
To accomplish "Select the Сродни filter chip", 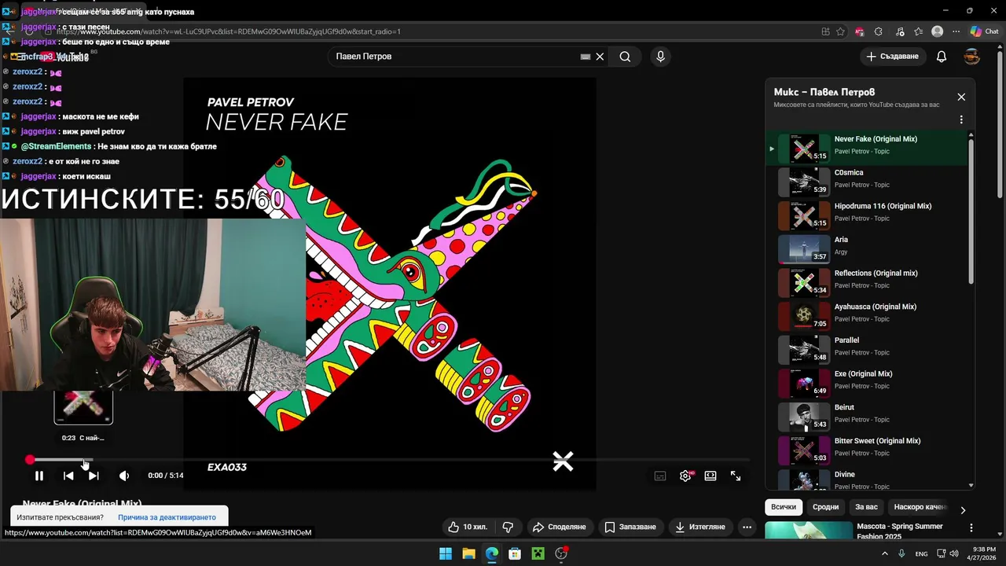I will (x=825, y=507).
